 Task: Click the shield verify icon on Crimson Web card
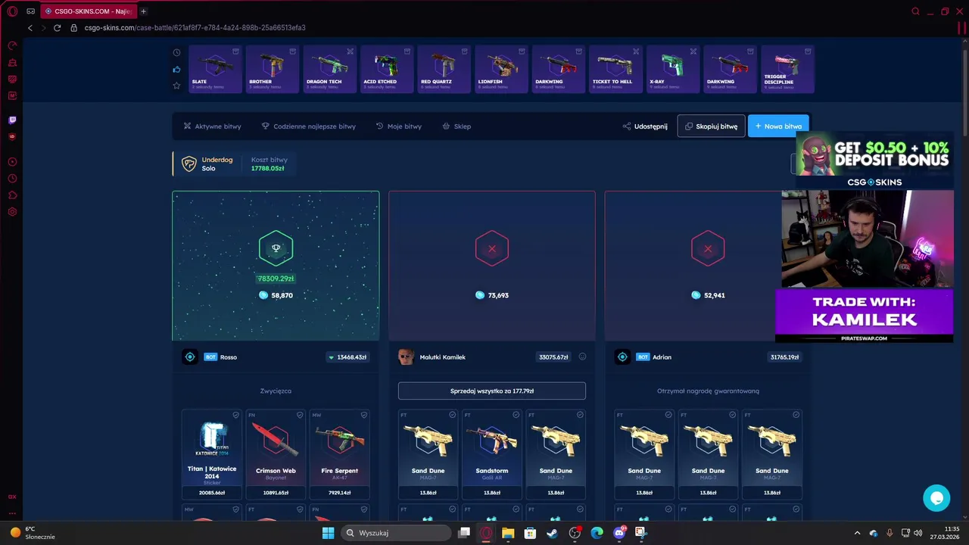point(300,415)
